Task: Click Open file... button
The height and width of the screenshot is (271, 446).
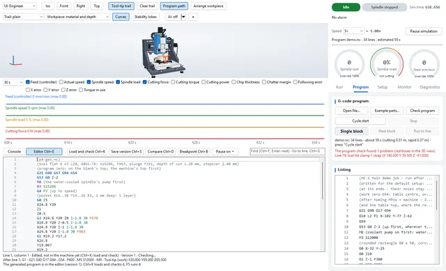Action: click(351, 111)
